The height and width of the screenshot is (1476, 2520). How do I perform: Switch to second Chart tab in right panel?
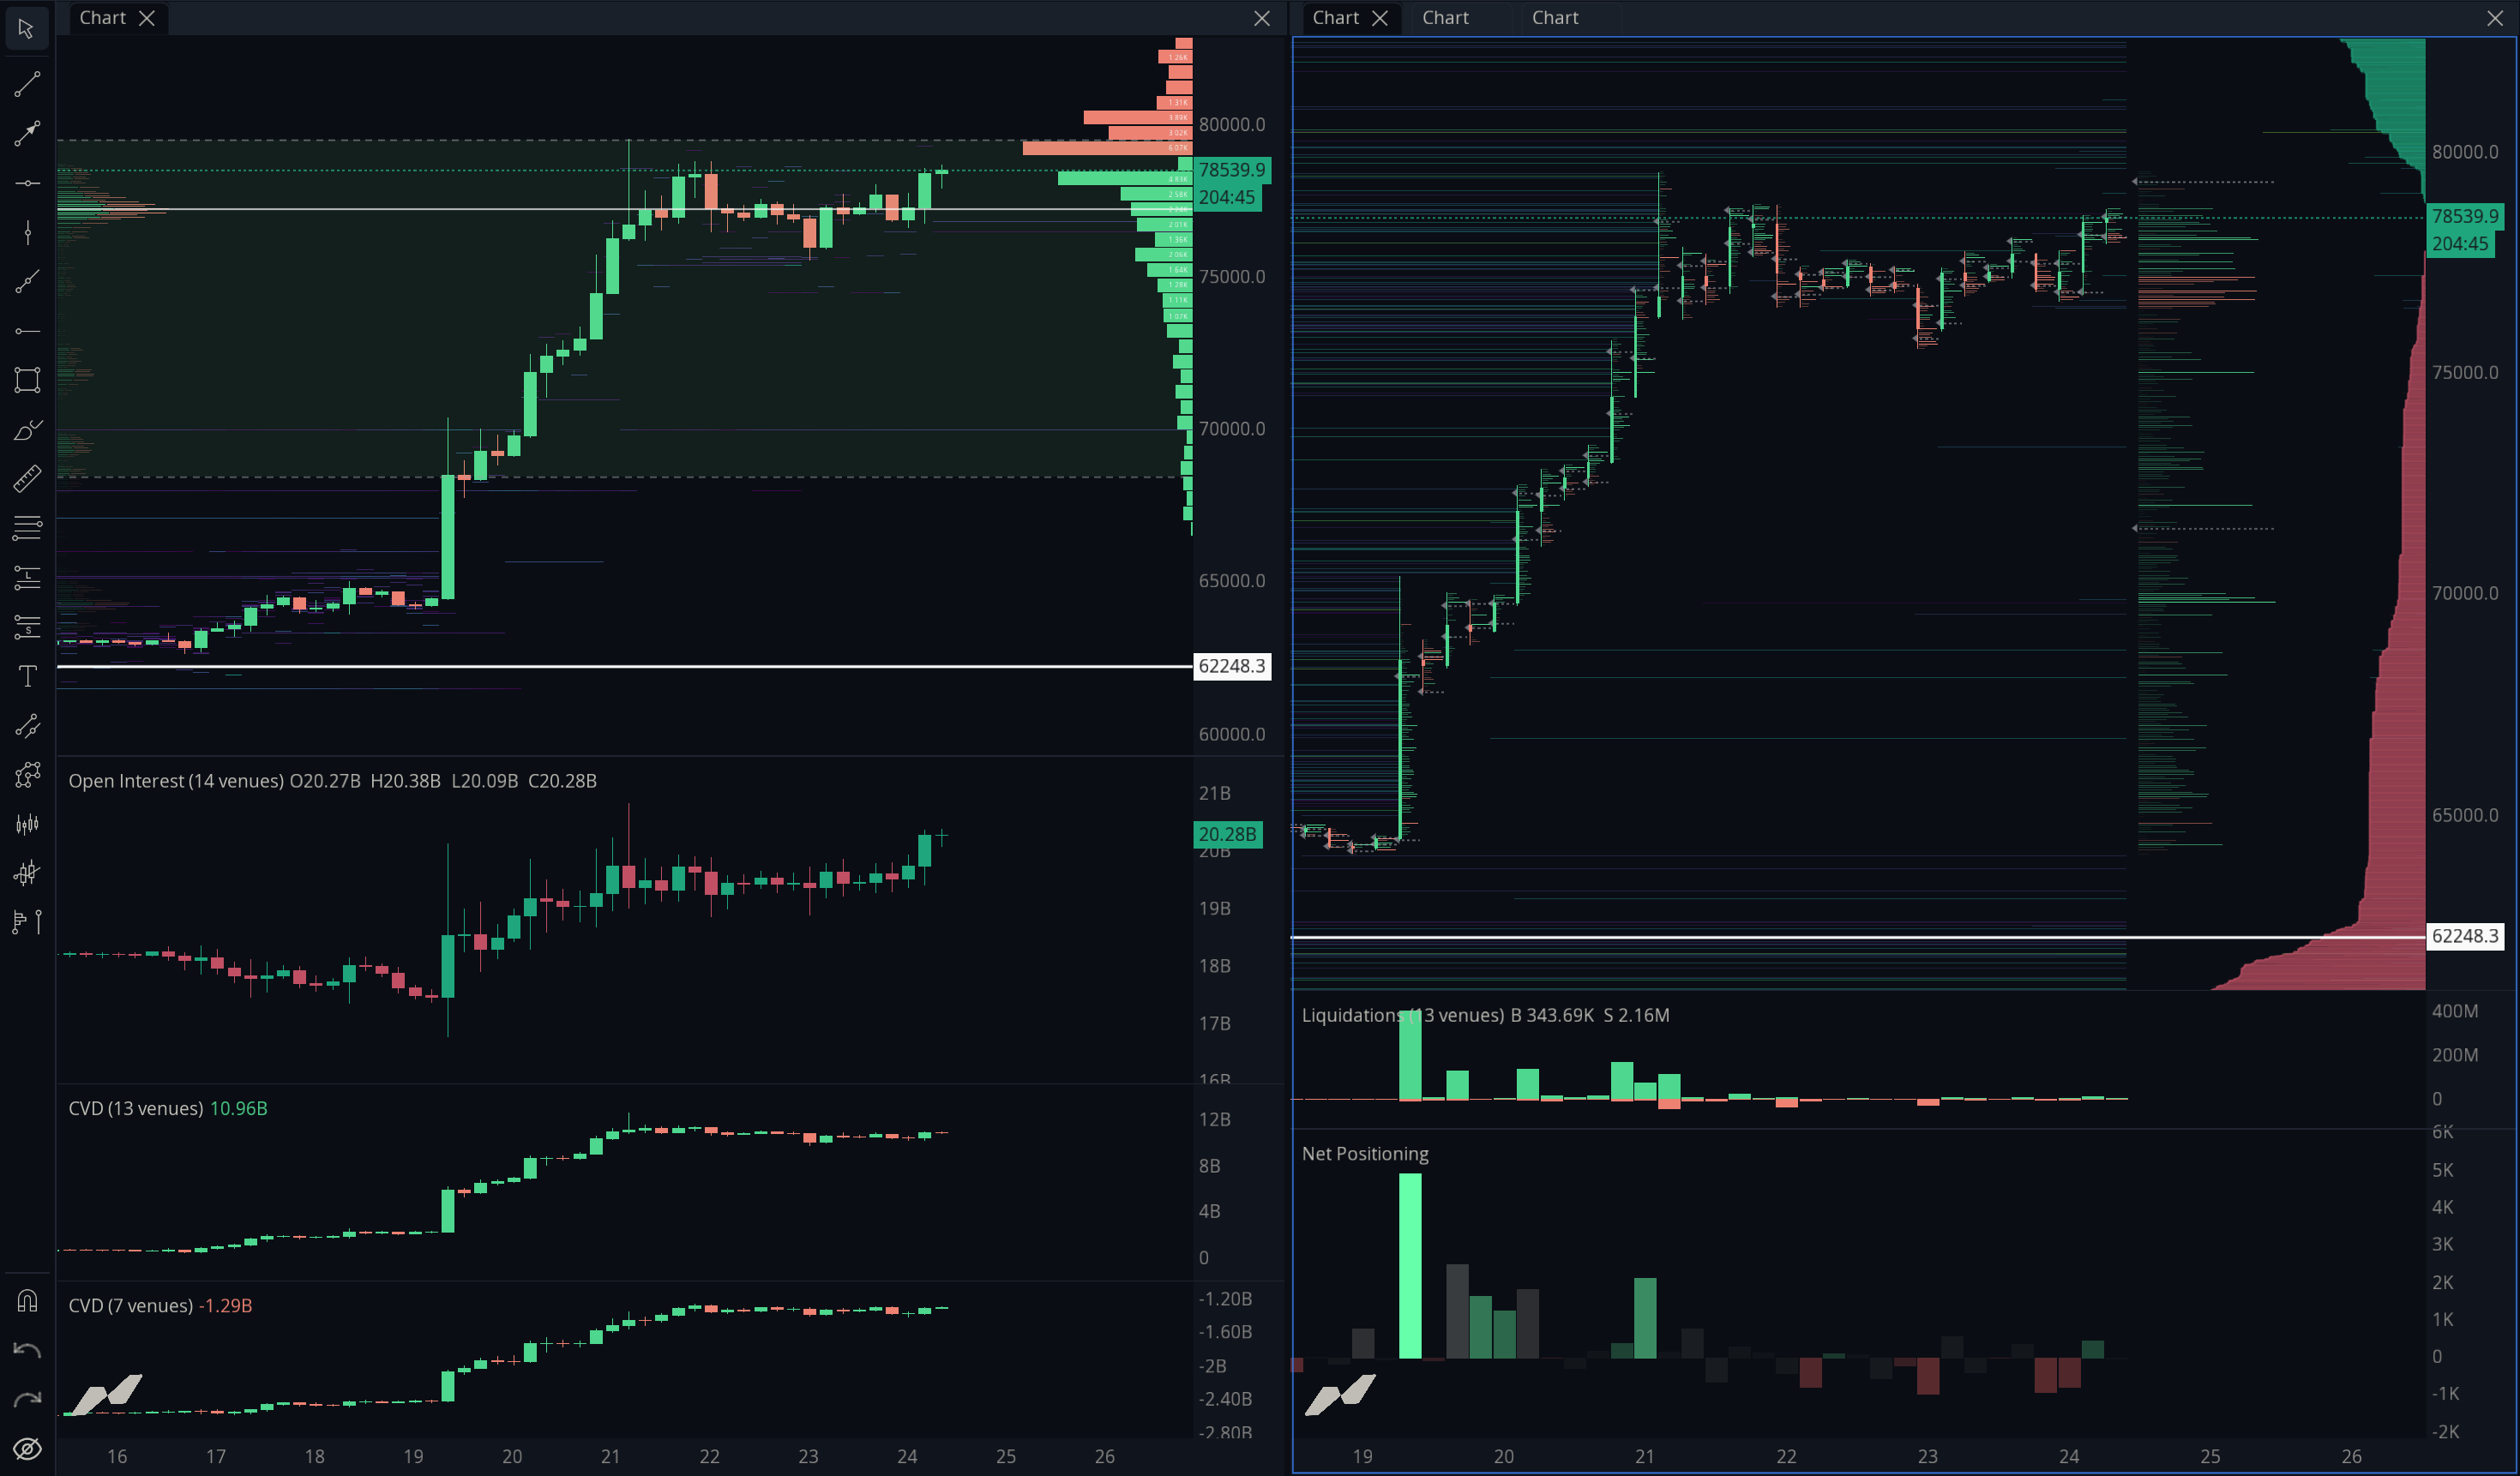tap(1445, 18)
